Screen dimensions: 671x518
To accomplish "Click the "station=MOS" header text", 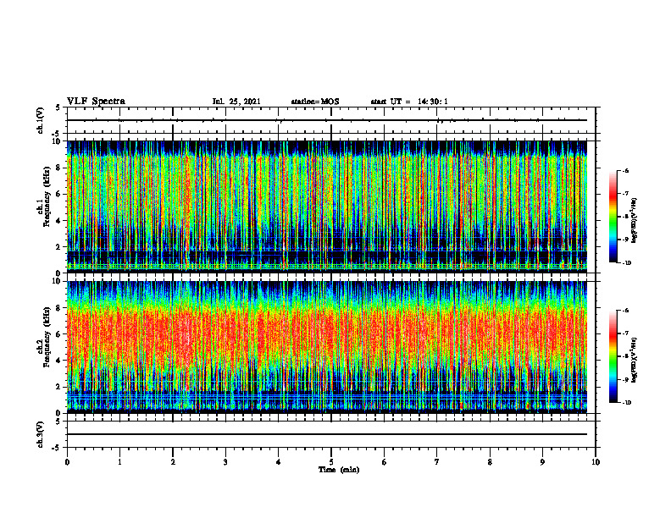I will (315, 102).
